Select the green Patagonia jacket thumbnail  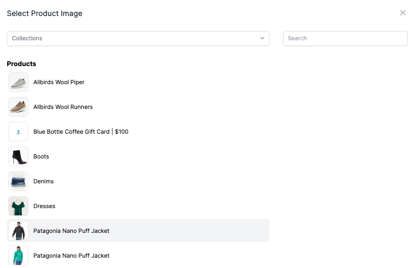(x=18, y=256)
